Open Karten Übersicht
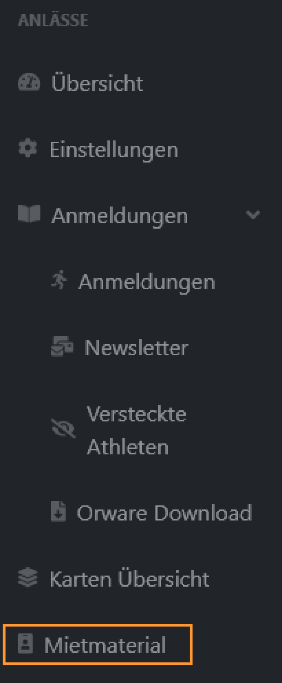282x683 pixels. [129, 579]
